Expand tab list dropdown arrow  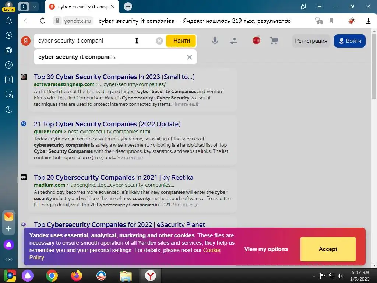pos(34,7)
